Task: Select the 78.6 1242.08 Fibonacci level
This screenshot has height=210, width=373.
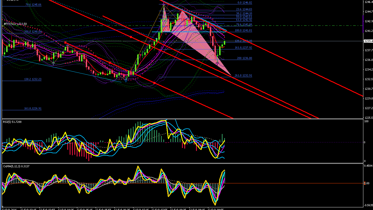Action: click(244, 25)
